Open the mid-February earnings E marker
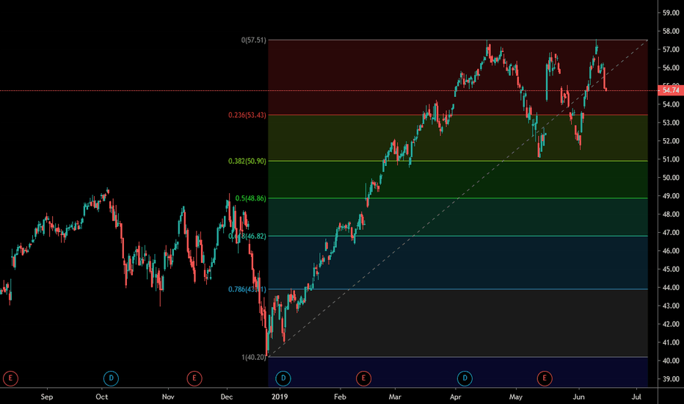 [363, 378]
